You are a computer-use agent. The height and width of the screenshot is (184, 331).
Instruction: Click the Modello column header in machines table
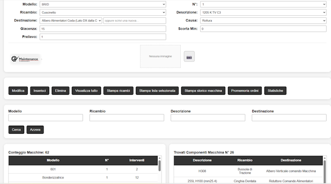53,160
